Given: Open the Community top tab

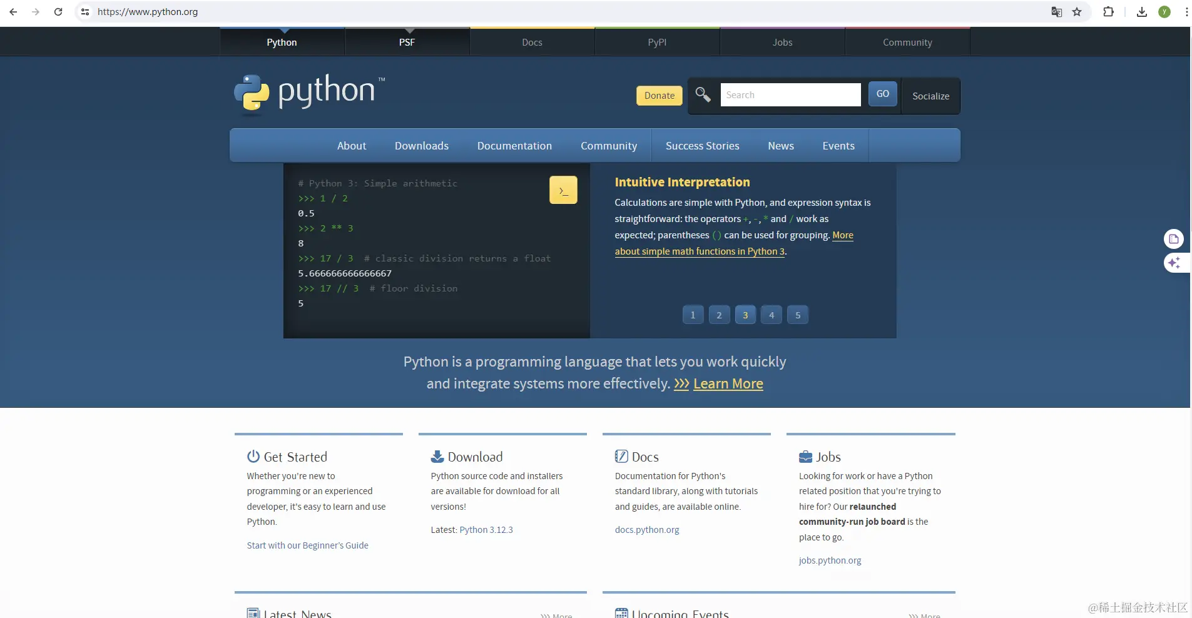Looking at the screenshot, I should 908,42.
